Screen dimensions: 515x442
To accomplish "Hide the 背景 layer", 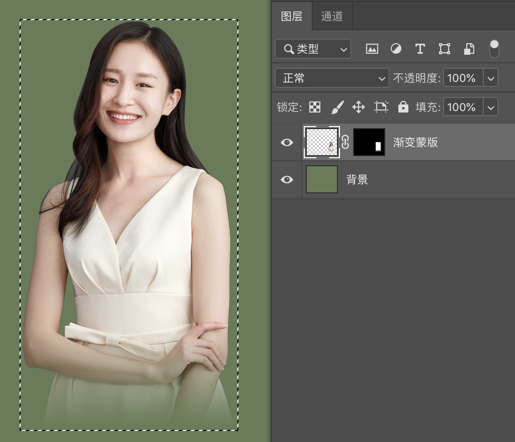I will 287,179.
